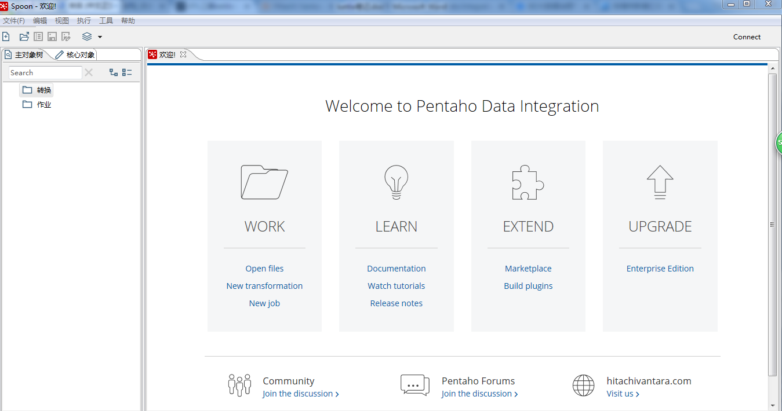
Task: Click the Enterprise Edition link
Action: (660, 269)
